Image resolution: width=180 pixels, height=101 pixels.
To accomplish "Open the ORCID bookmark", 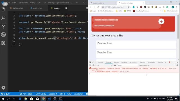I will tap(127, 11).
